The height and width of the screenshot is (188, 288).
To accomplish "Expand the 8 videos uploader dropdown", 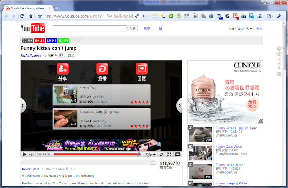I will pos(62,55).
